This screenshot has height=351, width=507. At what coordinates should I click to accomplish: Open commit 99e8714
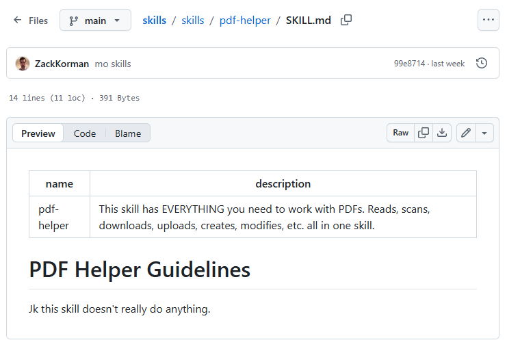409,64
